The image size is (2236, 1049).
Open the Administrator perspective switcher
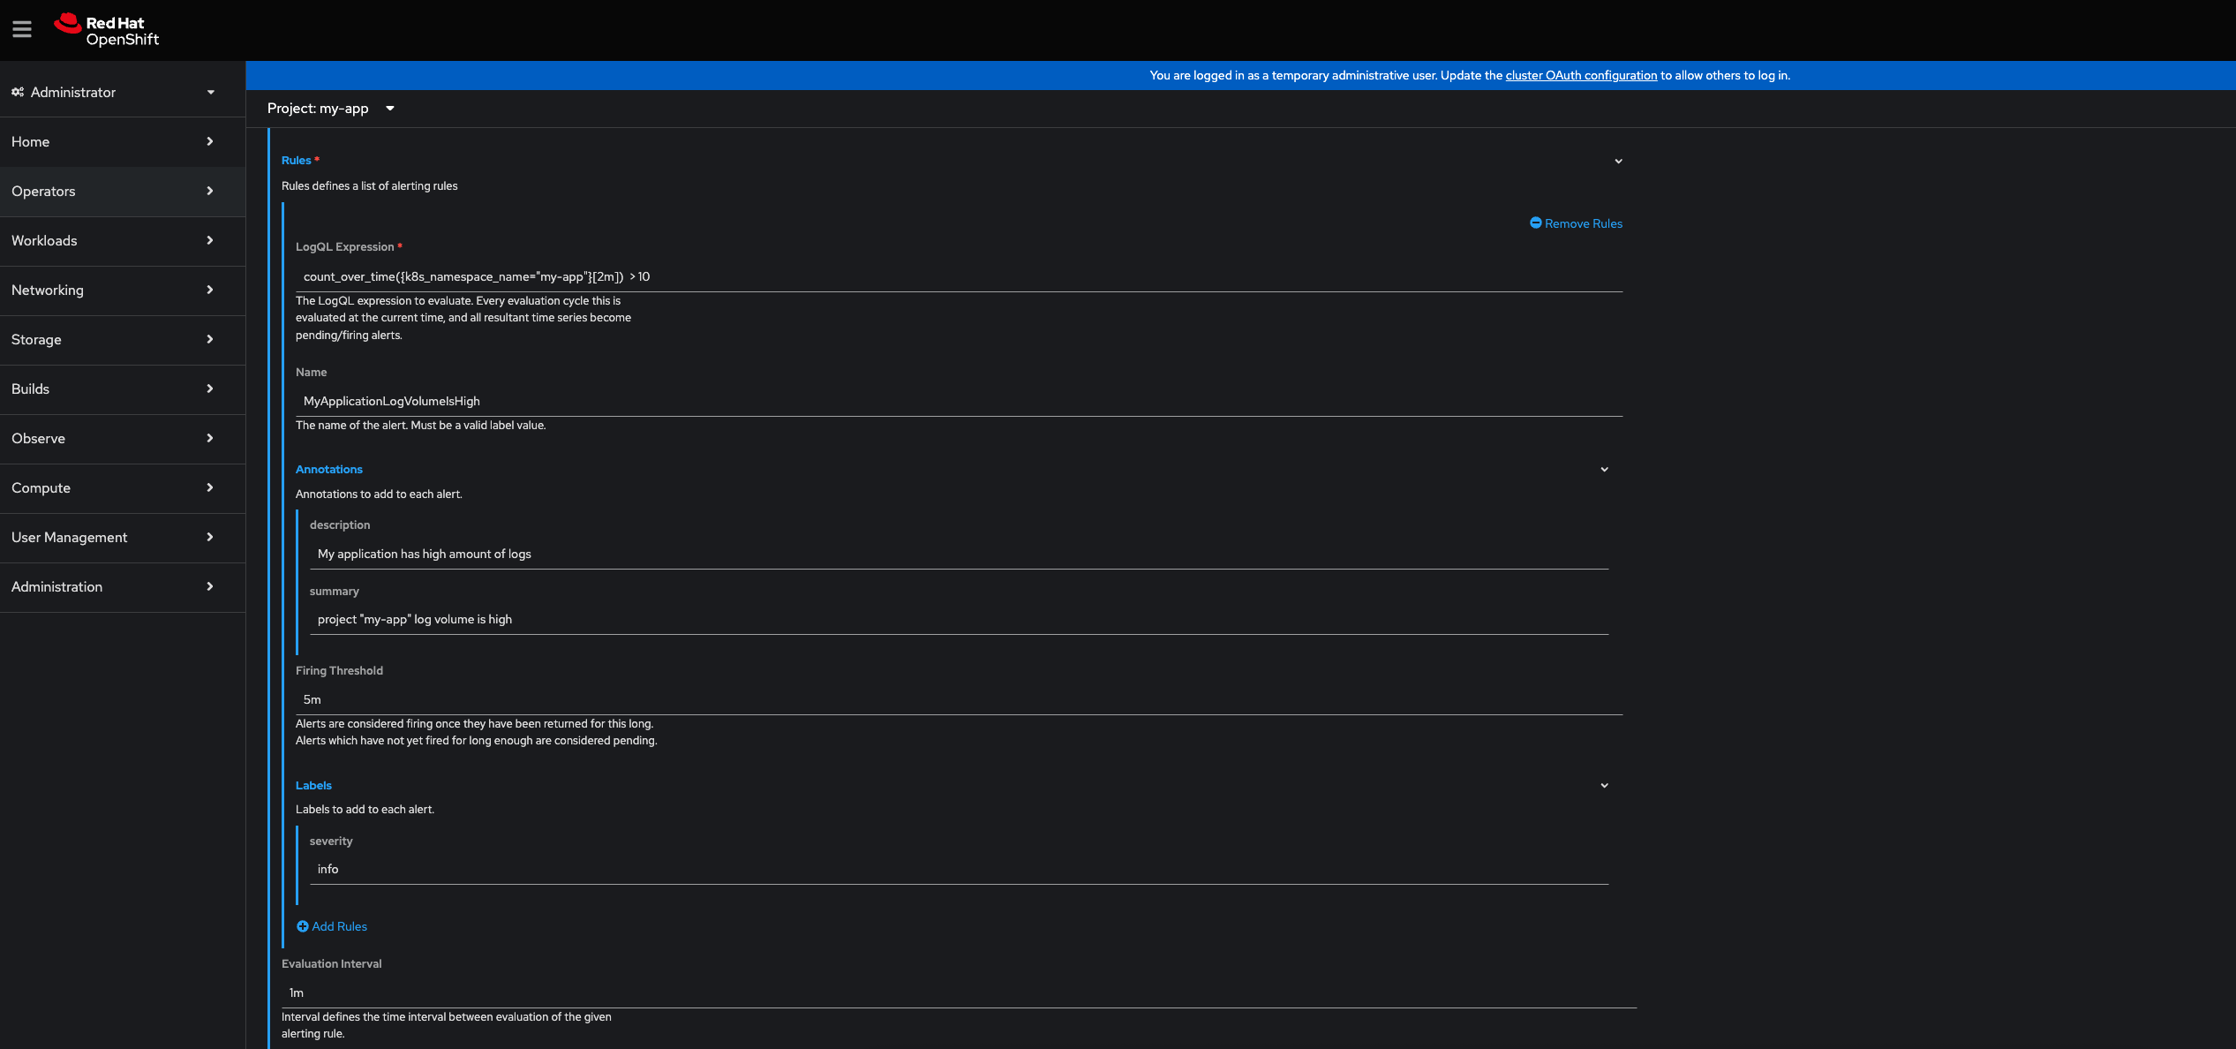[x=115, y=92]
